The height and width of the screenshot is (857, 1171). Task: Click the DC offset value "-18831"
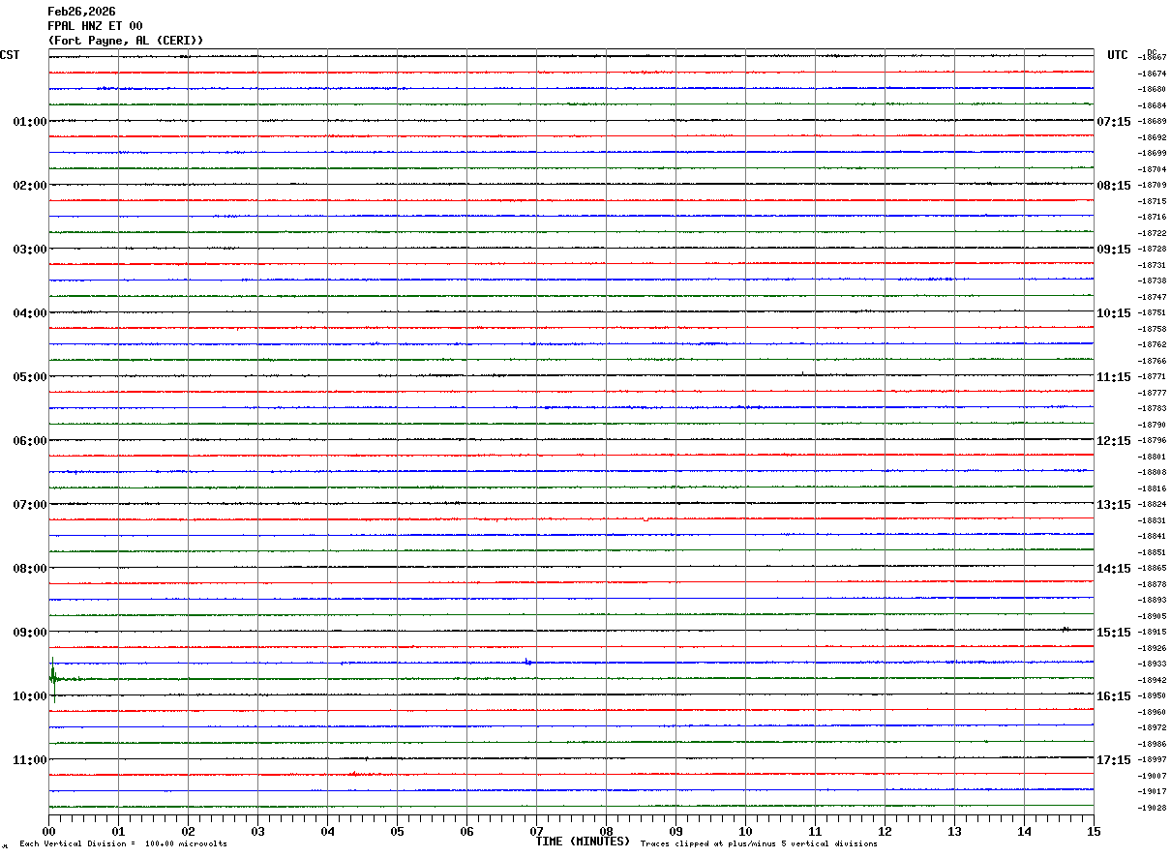(1152, 520)
